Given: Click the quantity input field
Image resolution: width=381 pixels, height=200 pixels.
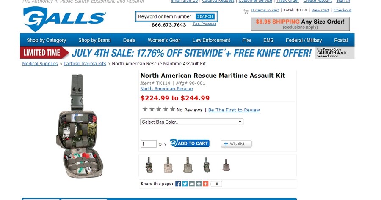Looking at the screenshot, I should pyautogui.click(x=149, y=144).
